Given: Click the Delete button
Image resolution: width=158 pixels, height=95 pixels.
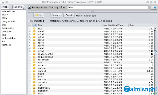Looking at the screenshot, I should click(x=18, y=7).
